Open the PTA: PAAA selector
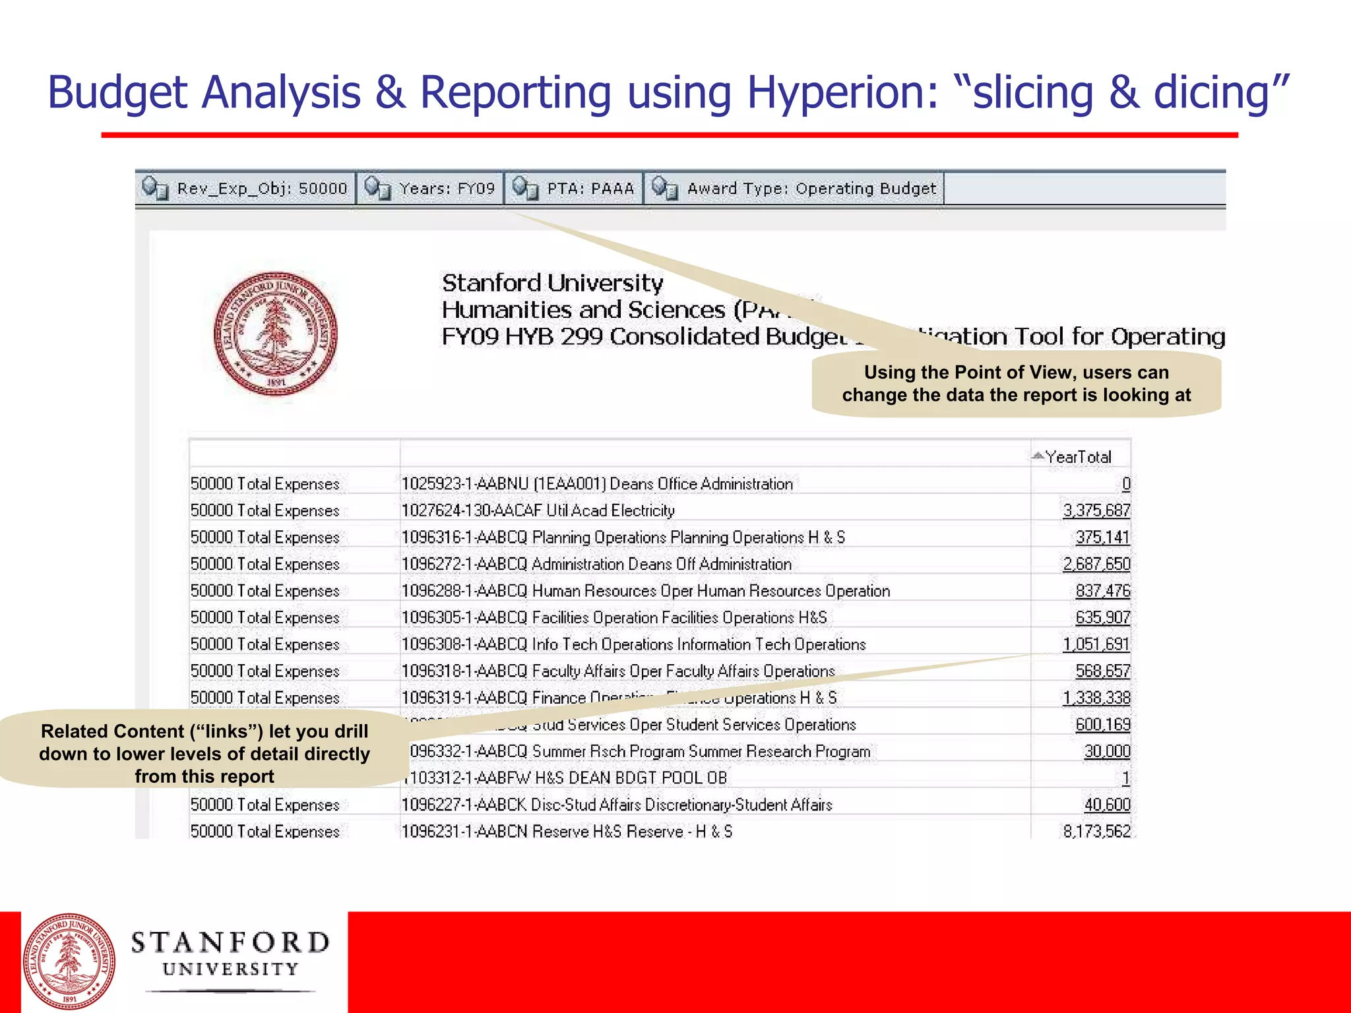The width and height of the screenshot is (1351, 1013). click(574, 189)
